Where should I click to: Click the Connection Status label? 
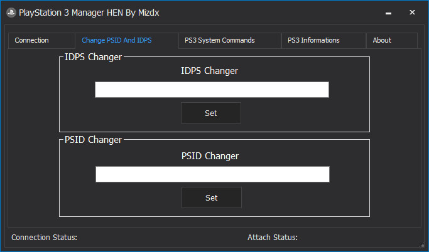[45, 238]
